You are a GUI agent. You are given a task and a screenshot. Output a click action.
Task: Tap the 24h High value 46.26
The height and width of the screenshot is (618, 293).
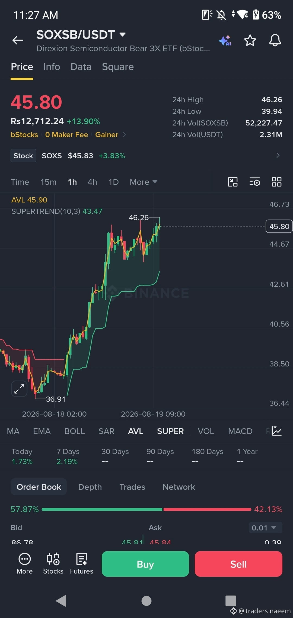point(272,100)
